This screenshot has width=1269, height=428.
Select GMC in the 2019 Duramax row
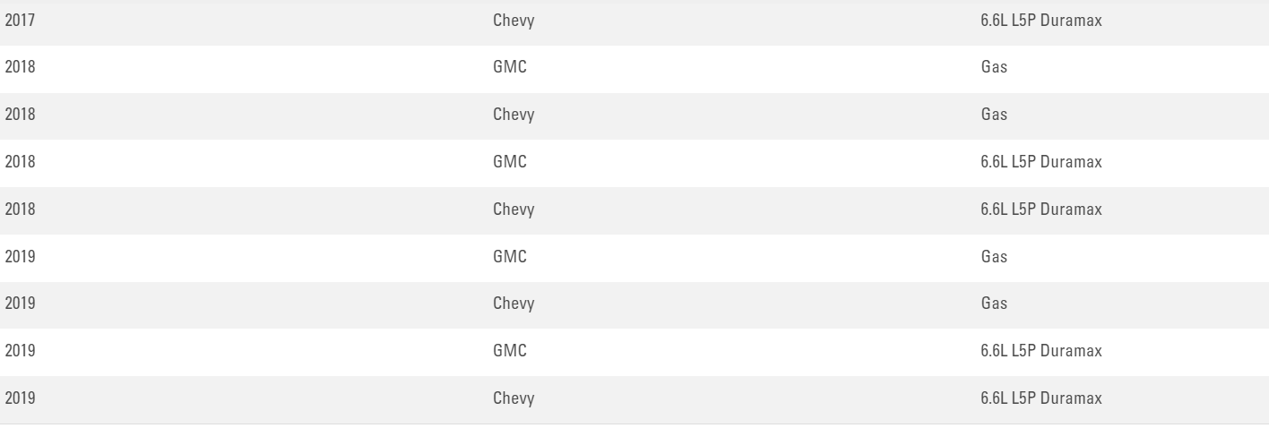(x=510, y=351)
